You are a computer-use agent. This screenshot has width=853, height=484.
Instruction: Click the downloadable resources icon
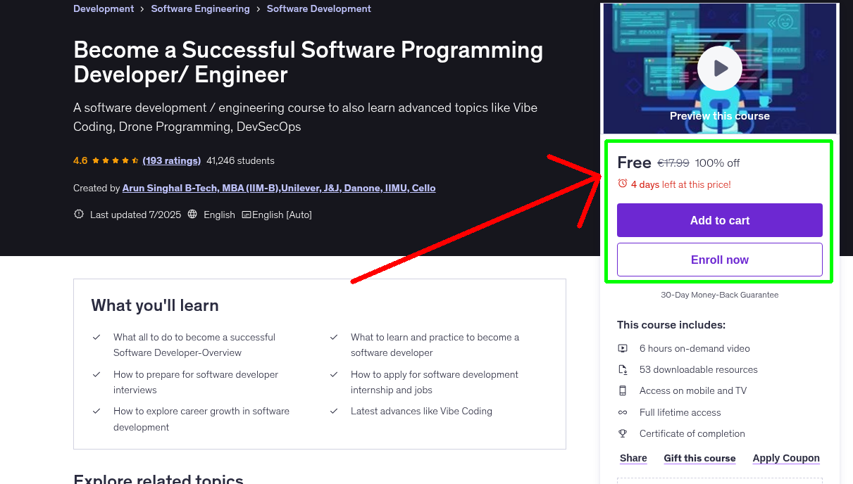(623, 369)
